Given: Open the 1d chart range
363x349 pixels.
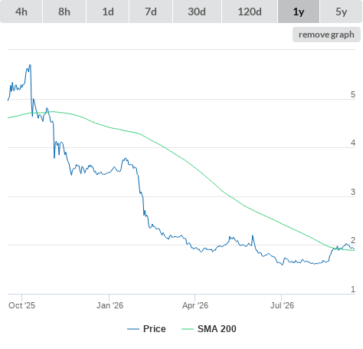Looking at the screenshot, I should 108,12.
